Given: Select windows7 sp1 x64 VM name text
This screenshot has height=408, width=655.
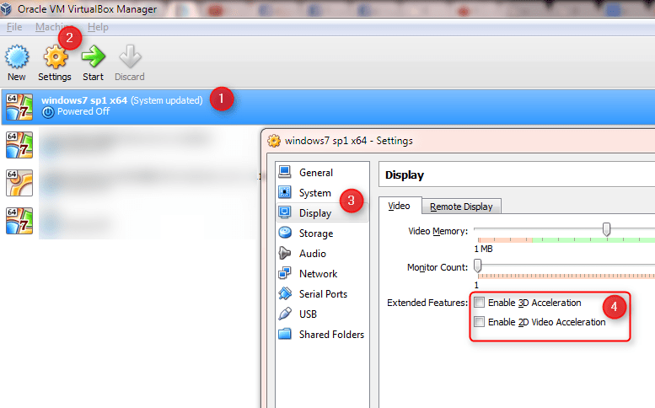Looking at the screenshot, I should [84, 100].
